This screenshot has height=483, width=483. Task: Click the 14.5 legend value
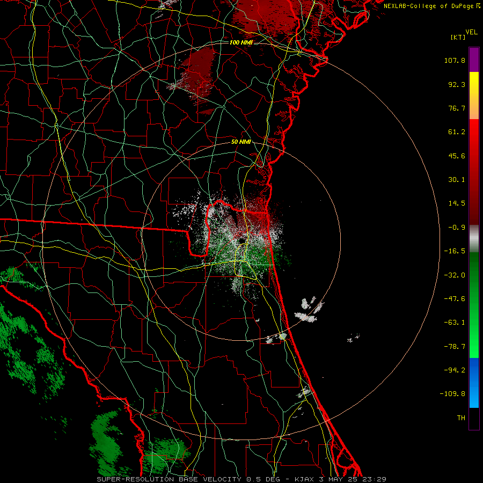[457, 203]
